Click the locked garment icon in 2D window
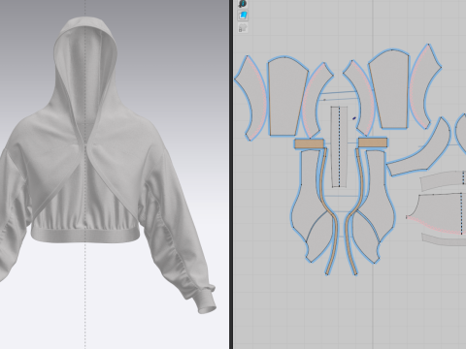 [243, 28]
